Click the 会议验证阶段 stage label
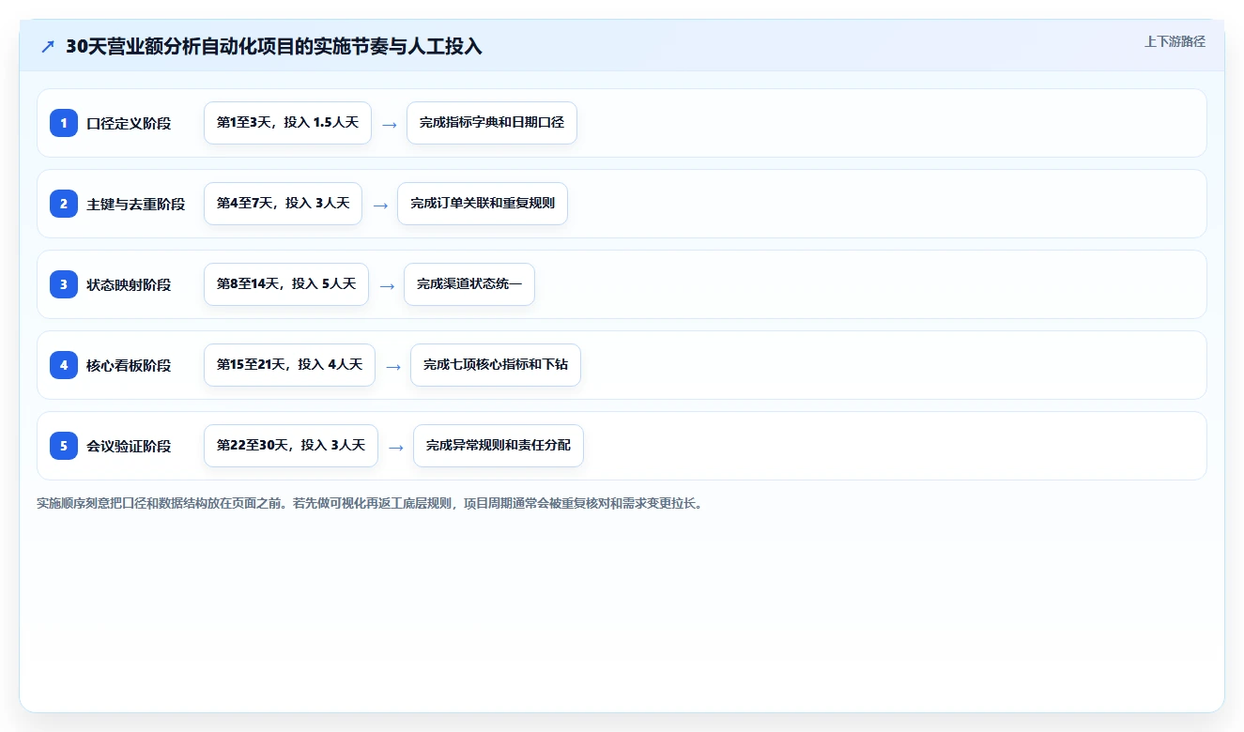The image size is (1244, 732). 129,446
